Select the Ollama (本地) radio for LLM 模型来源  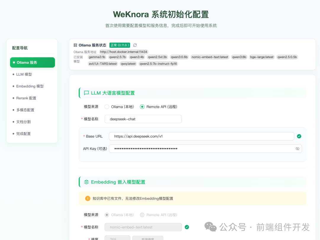[107, 107]
